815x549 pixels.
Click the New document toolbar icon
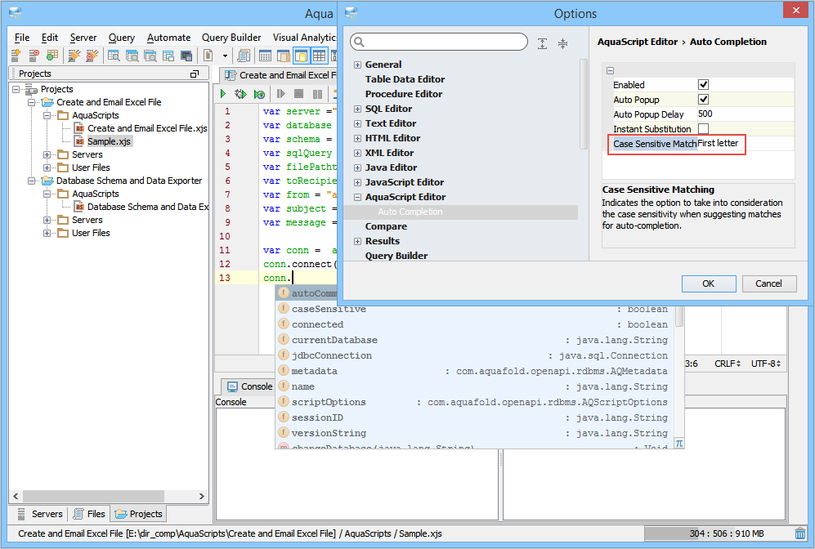click(208, 55)
